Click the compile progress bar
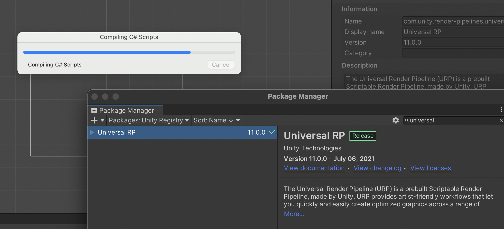Viewport: 504px width, 229px height. coord(129,52)
